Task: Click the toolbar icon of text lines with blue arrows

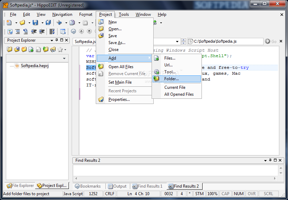Action: 52,32
